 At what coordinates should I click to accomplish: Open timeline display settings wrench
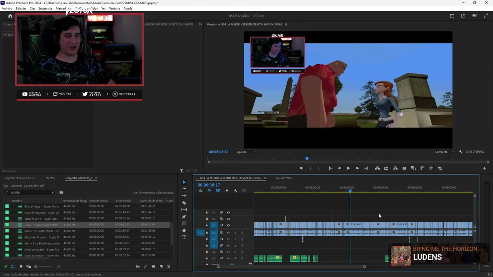point(235,191)
